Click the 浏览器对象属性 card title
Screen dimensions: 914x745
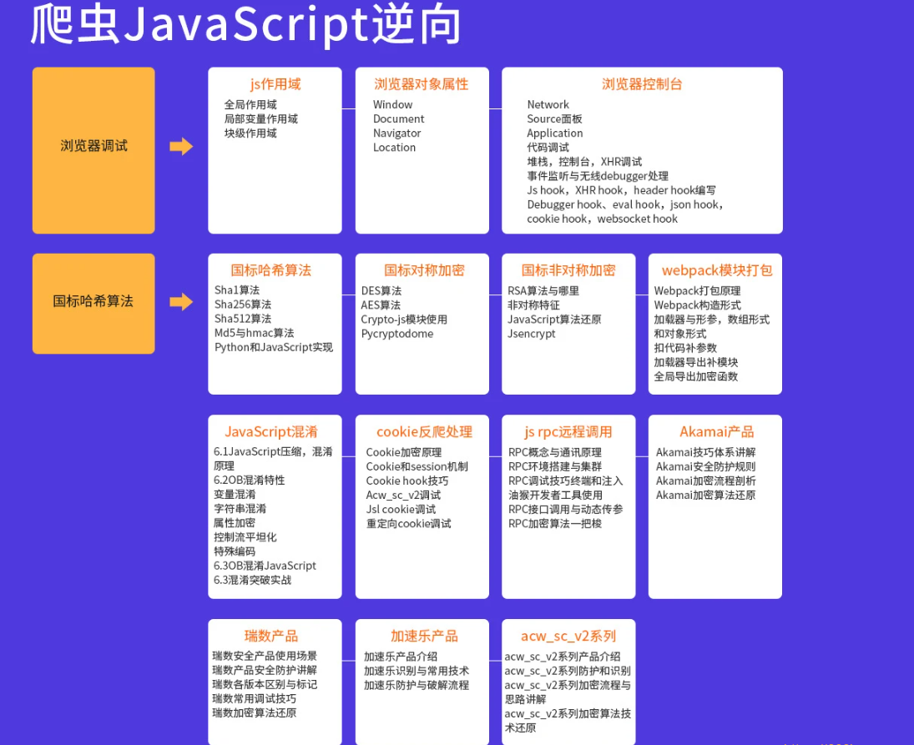click(422, 84)
